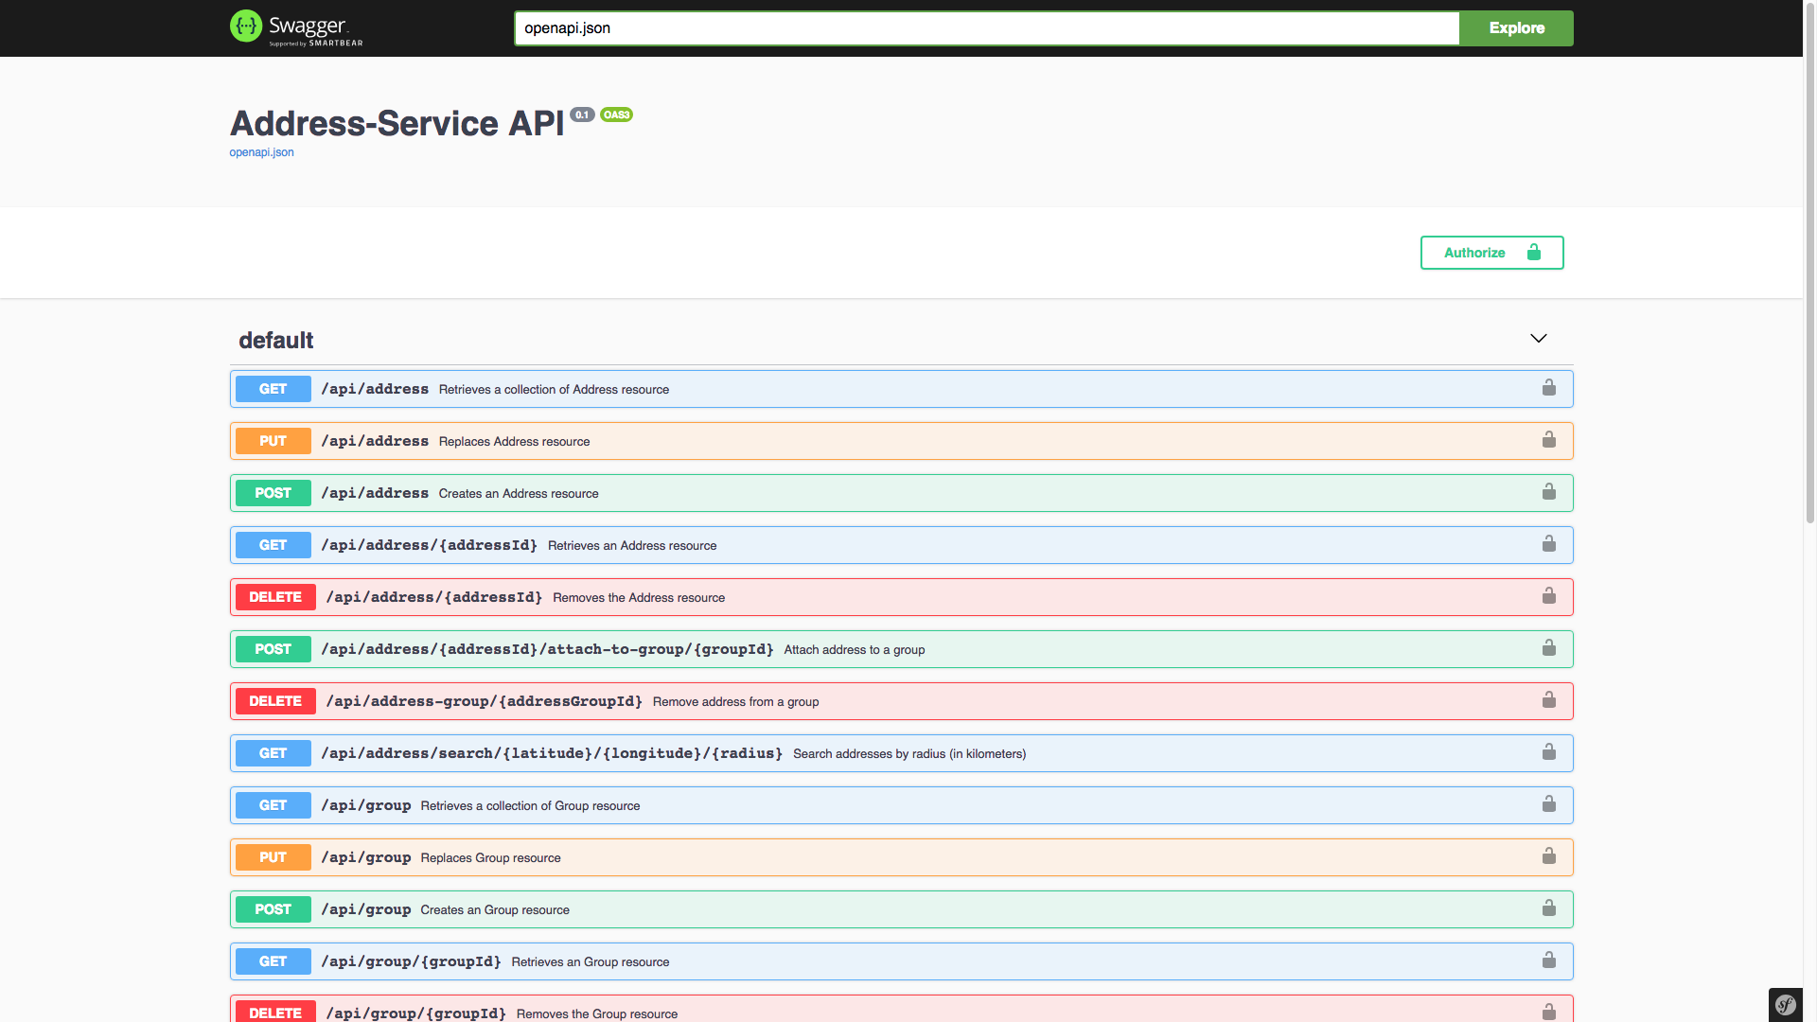The width and height of the screenshot is (1817, 1022).
Task: Focus the openapi.json URL input field
Action: click(x=986, y=28)
